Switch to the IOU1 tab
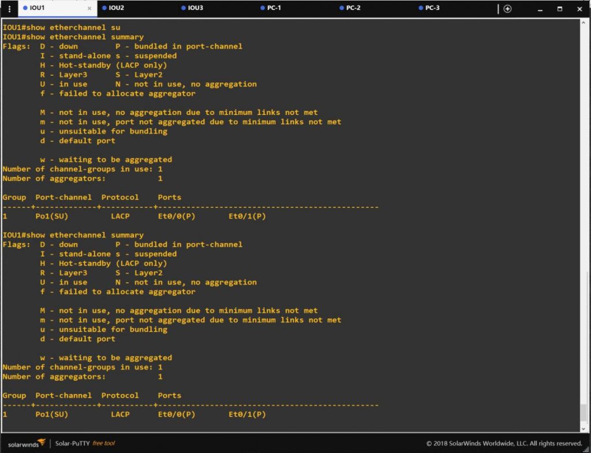 pos(58,8)
